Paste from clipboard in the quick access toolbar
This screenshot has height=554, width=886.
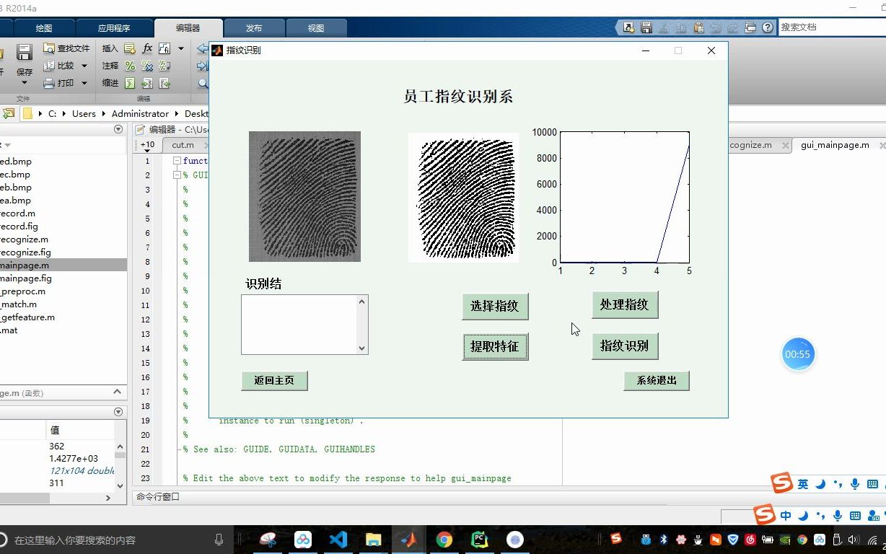[698, 27]
